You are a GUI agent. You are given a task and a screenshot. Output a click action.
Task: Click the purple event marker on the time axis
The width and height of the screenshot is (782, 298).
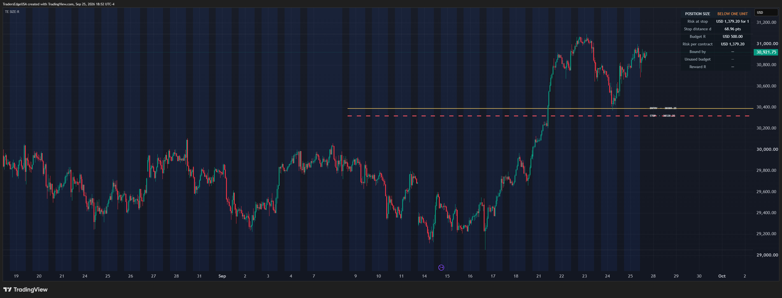[x=441, y=268]
